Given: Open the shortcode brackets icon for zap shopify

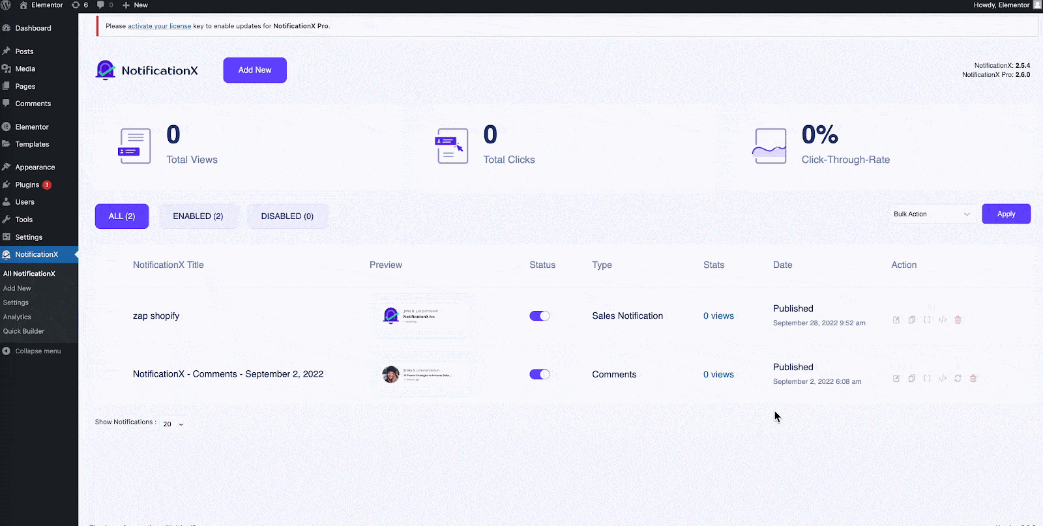Looking at the screenshot, I should click(x=927, y=320).
